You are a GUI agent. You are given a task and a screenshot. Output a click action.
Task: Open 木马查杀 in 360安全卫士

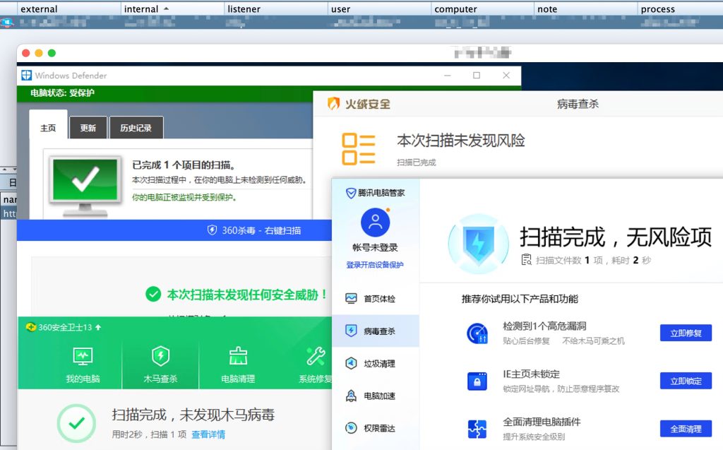160,365
